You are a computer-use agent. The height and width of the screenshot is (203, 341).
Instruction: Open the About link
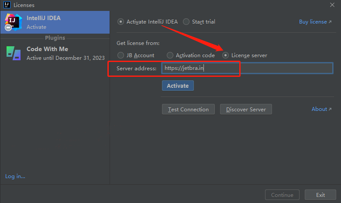coord(321,109)
